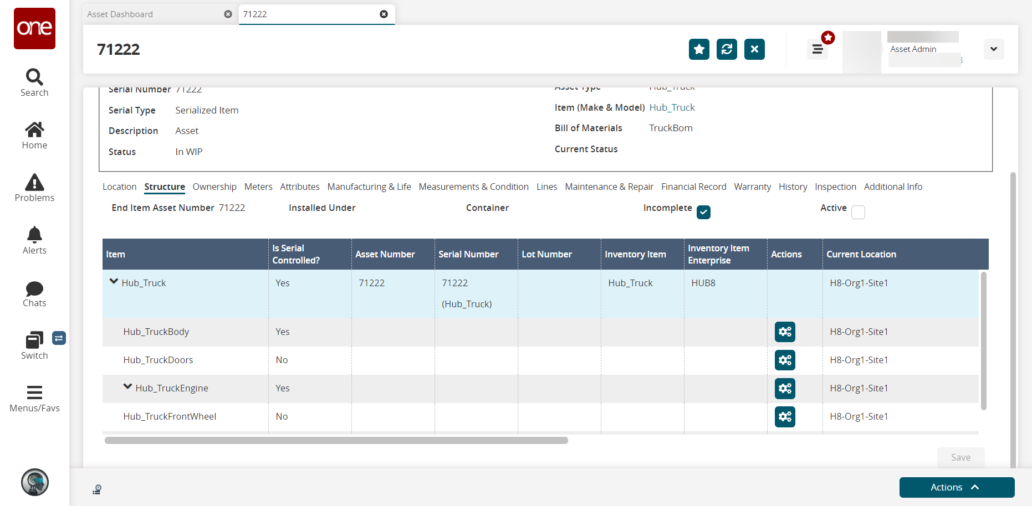Open the Hub_Truck item link
The image size is (1032, 506).
(x=672, y=107)
